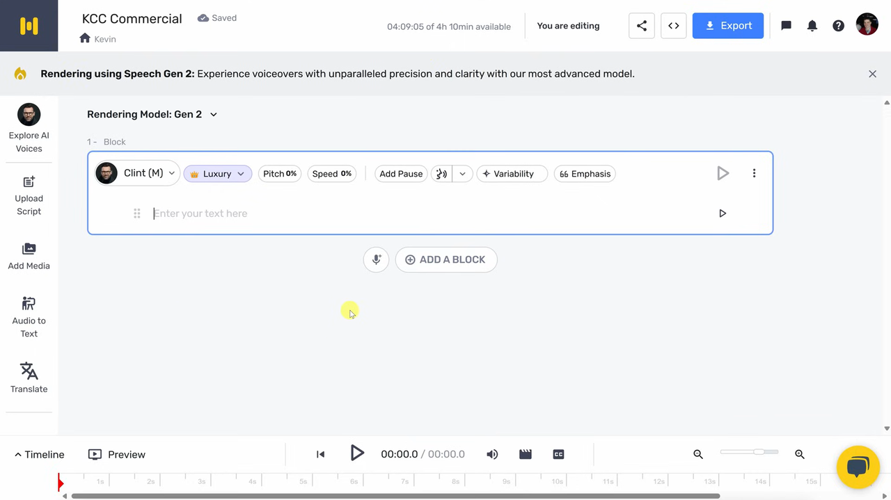Open the Translate tool
891x500 pixels.
29,378
